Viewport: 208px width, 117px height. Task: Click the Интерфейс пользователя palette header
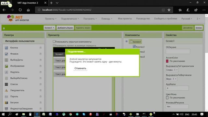click(x=23, y=41)
